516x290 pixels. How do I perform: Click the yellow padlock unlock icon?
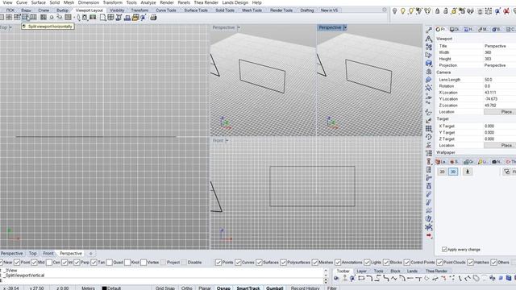coord(453,11)
